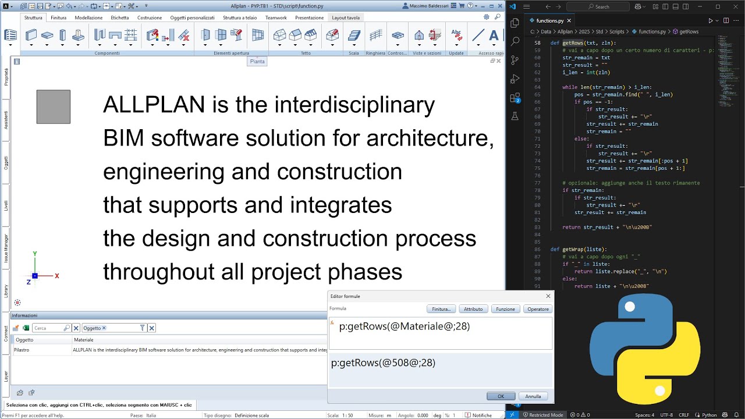The image size is (745, 419).
Task: Open the Extensions view in VS Code
Action: pyautogui.click(x=515, y=98)
